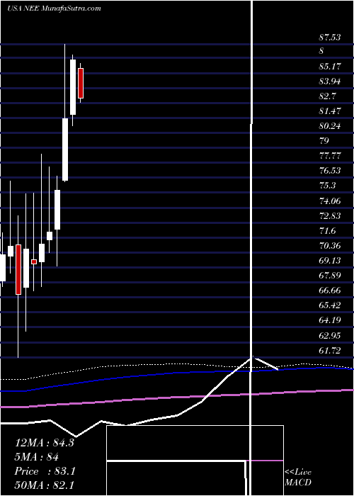This screenshot has height=496, width=354.
Task: Click the 5MA : 84 readout
Action: click(x=37, y=456)
